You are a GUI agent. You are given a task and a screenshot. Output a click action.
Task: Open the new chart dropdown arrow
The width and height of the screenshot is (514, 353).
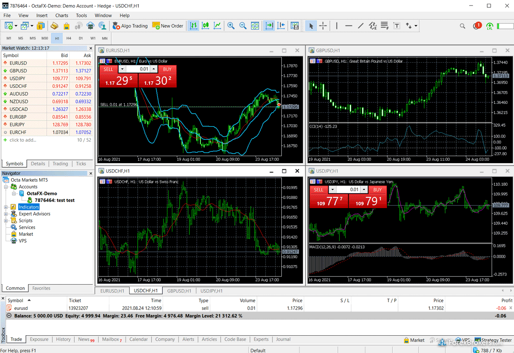pyautogui.click(x=16, y=26)
